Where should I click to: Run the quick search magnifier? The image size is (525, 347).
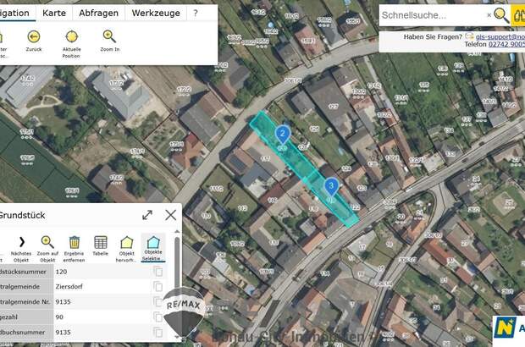pos(501,15)
